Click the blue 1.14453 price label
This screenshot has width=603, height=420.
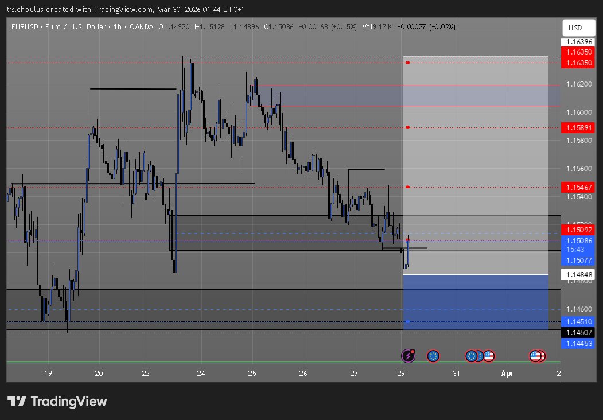tap(578, 344)
